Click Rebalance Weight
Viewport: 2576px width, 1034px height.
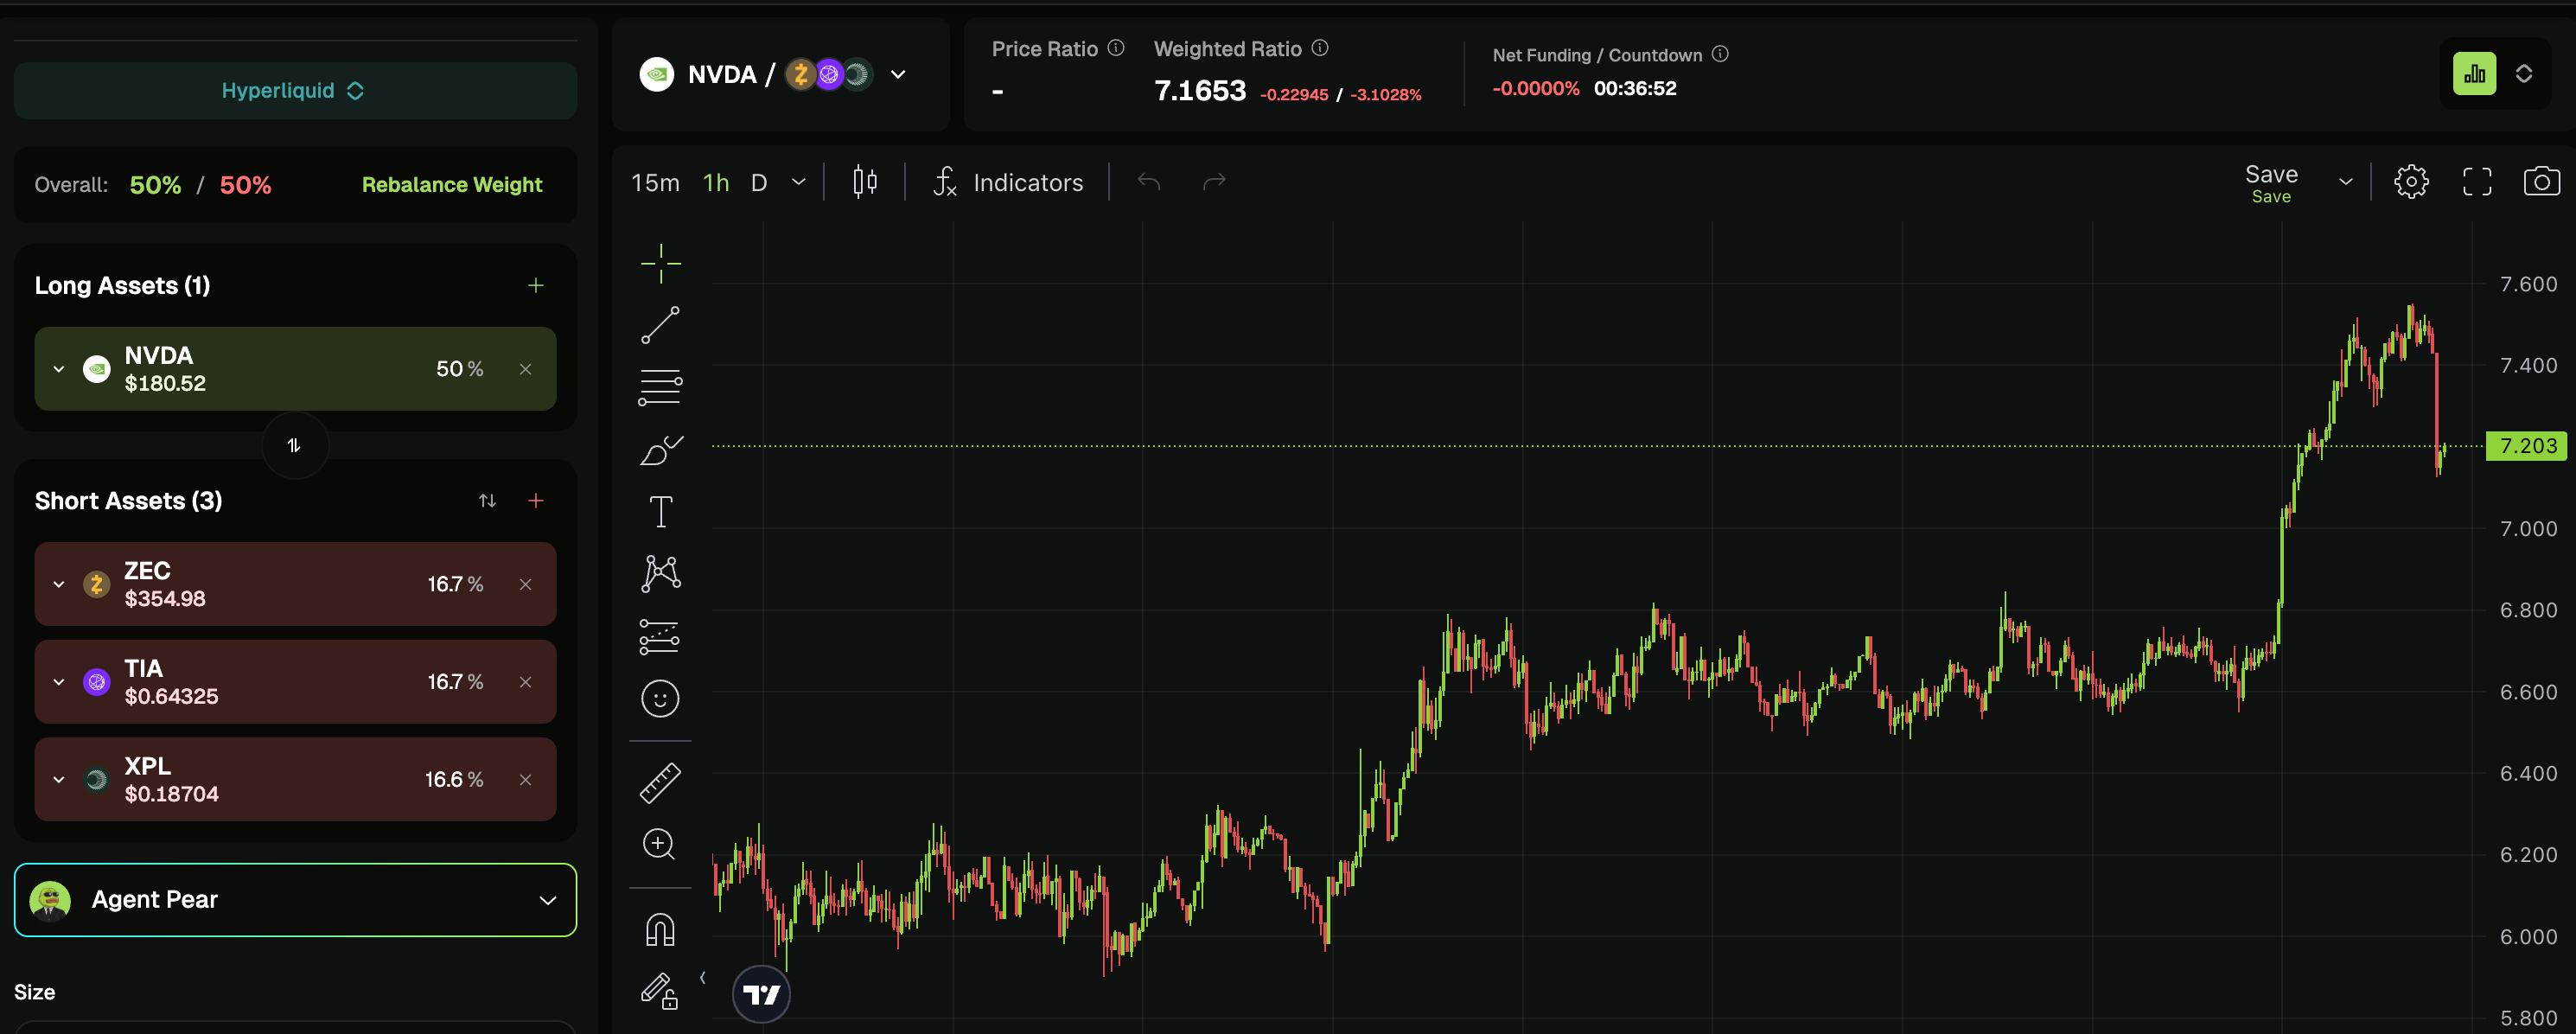point(452,185)
